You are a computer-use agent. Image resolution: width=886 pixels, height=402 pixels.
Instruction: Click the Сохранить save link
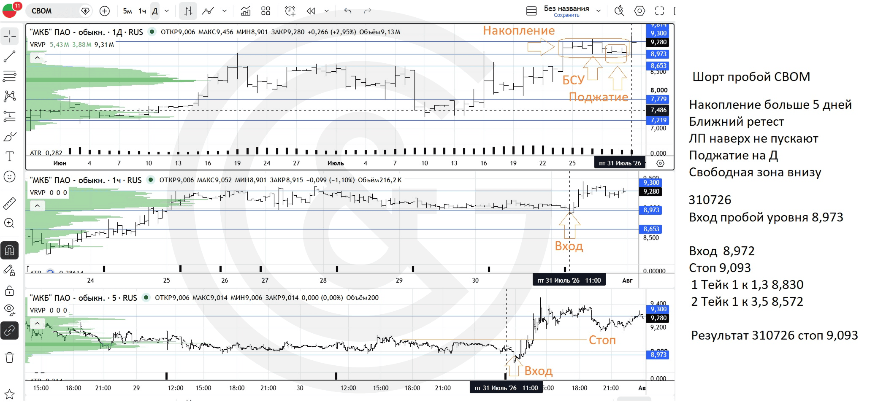[566, 15]
